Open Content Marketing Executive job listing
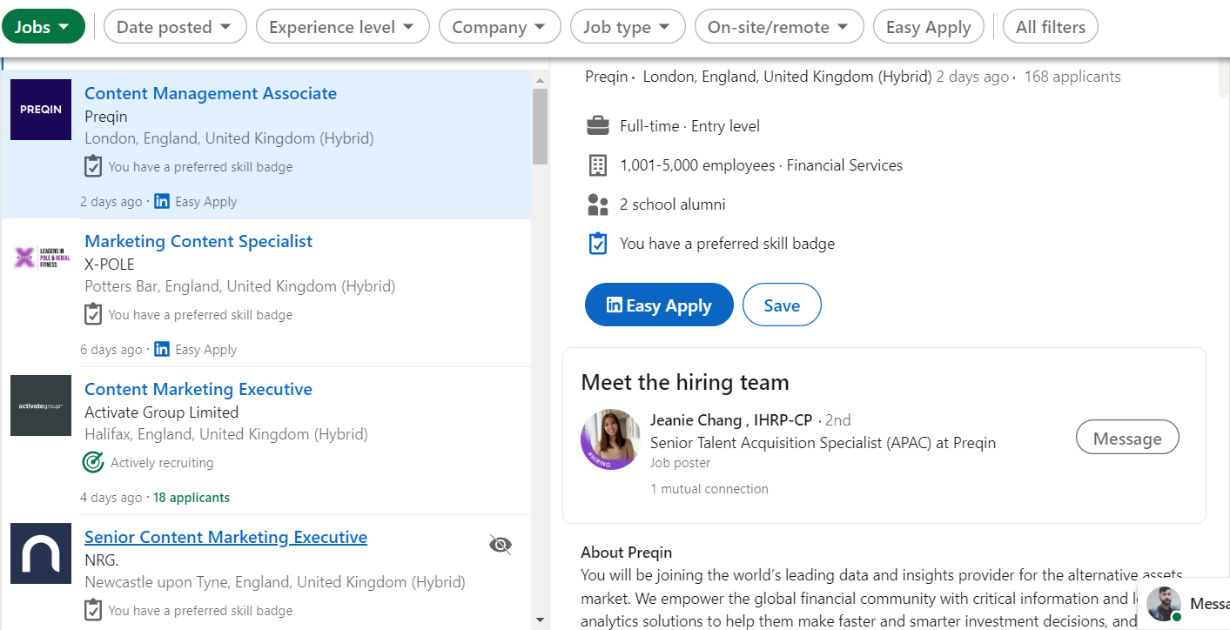The height and width of the screenshot is (630, 1230). tap(198, 389)
